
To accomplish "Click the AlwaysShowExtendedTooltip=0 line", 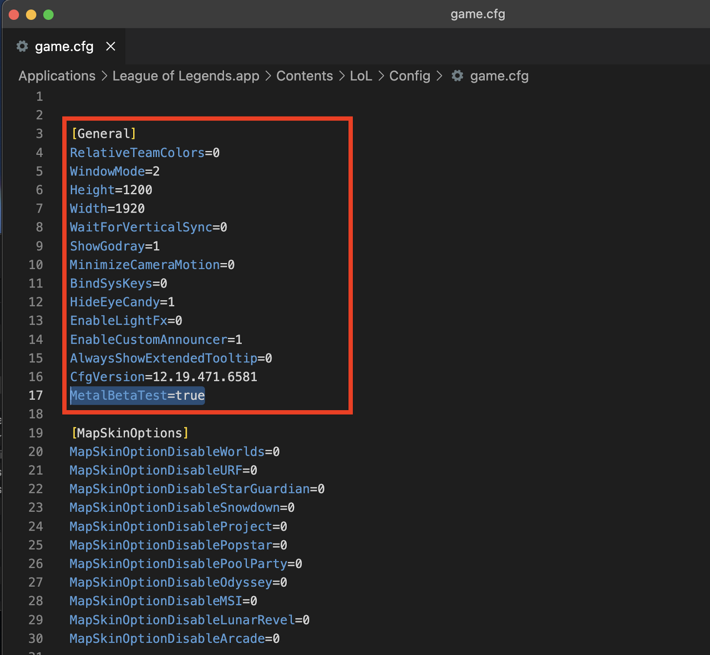I will tap(171, 358).
